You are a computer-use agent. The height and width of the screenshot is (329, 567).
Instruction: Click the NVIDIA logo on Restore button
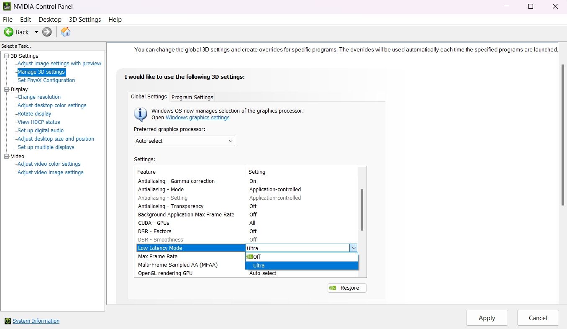(x=332, y=288)
